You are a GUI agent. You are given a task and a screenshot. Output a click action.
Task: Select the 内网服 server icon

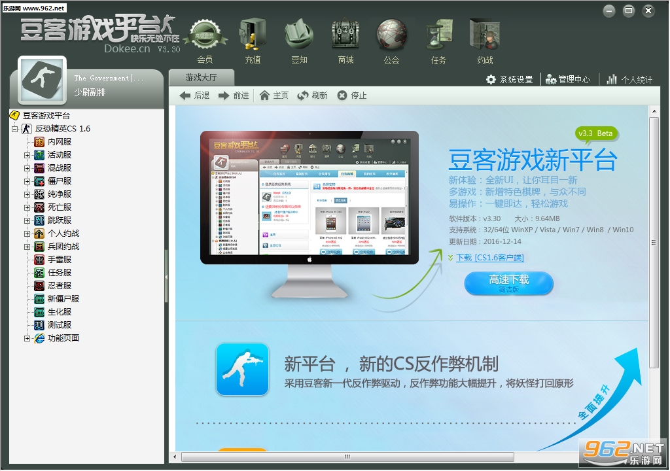coord(39,142)
